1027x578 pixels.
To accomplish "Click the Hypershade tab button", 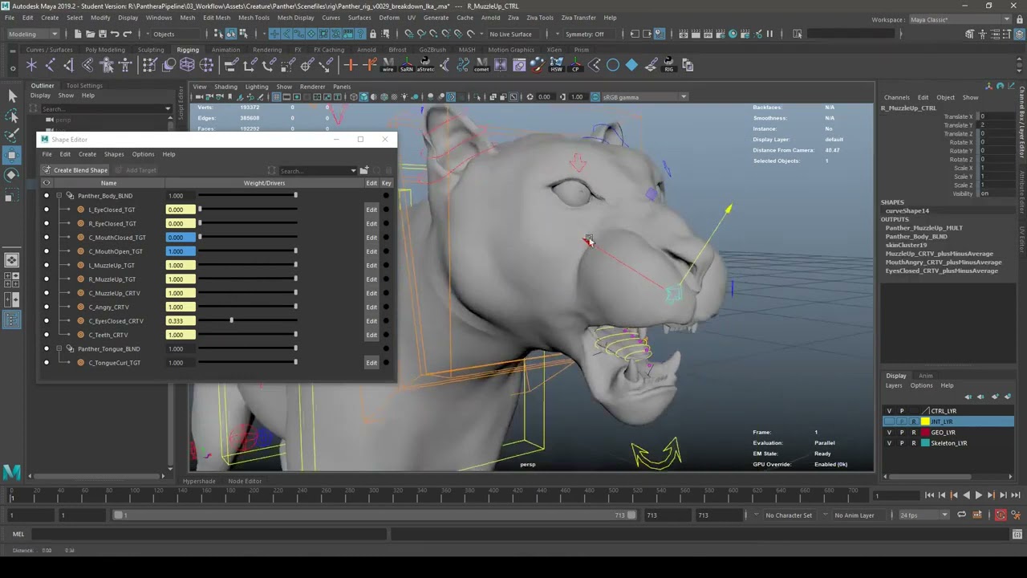I will click(199, 481).
